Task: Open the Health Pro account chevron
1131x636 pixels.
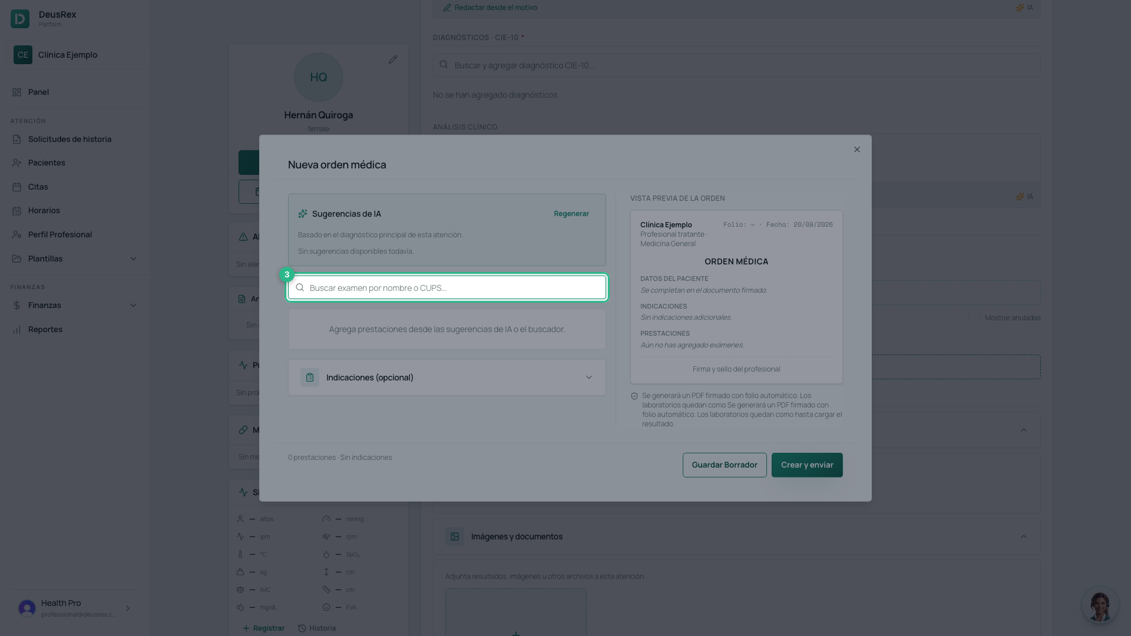Action: coord(127,608)
